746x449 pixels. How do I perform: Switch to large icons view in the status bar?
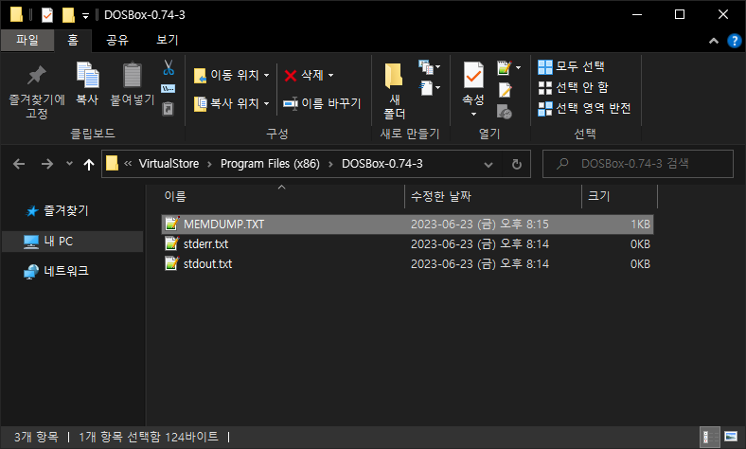pos(731,437)
